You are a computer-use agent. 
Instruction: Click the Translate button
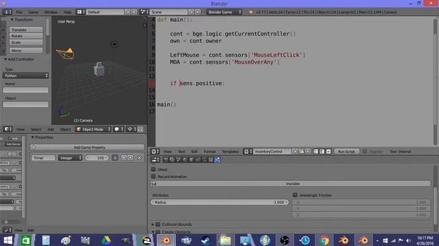click(x=26, y=29)
